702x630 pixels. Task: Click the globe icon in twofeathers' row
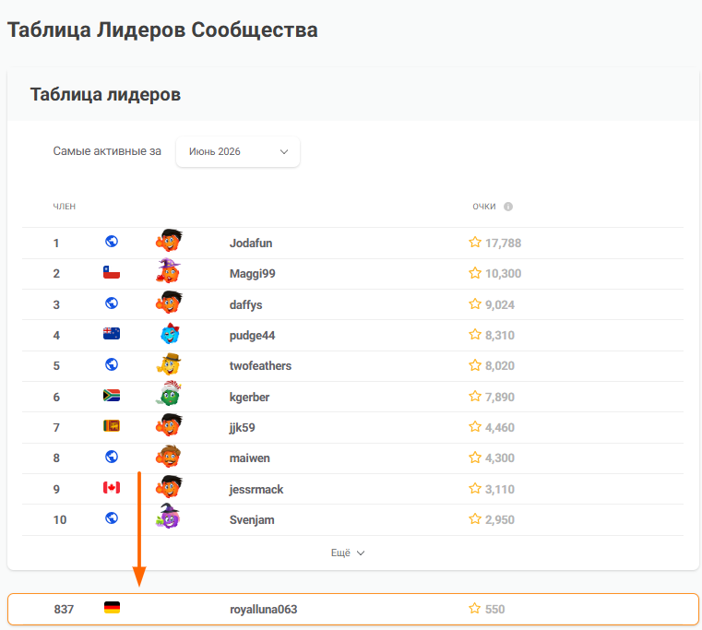[112, 364]
